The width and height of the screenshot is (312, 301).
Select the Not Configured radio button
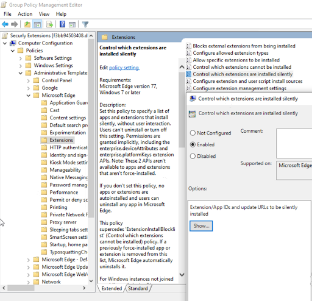pos(193,133)
